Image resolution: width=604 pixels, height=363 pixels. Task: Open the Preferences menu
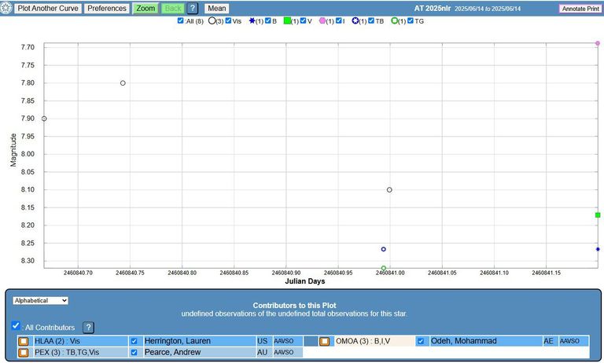pos(106,9)
